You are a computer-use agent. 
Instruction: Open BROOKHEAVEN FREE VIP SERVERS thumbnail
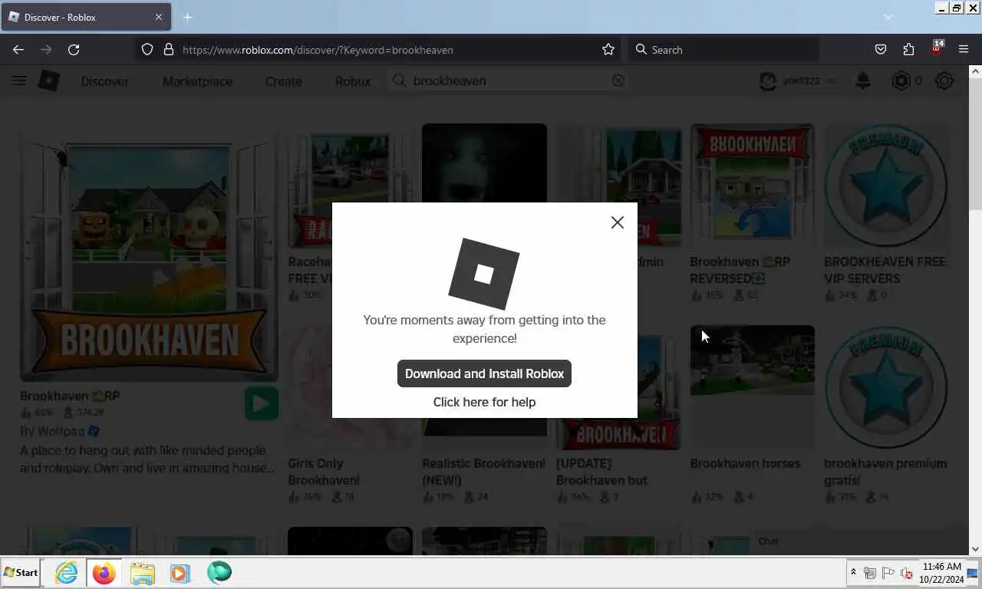point(886,186)
